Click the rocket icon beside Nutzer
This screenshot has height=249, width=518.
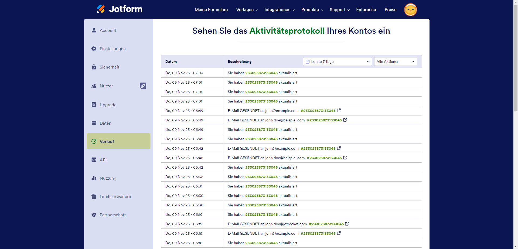143,86
